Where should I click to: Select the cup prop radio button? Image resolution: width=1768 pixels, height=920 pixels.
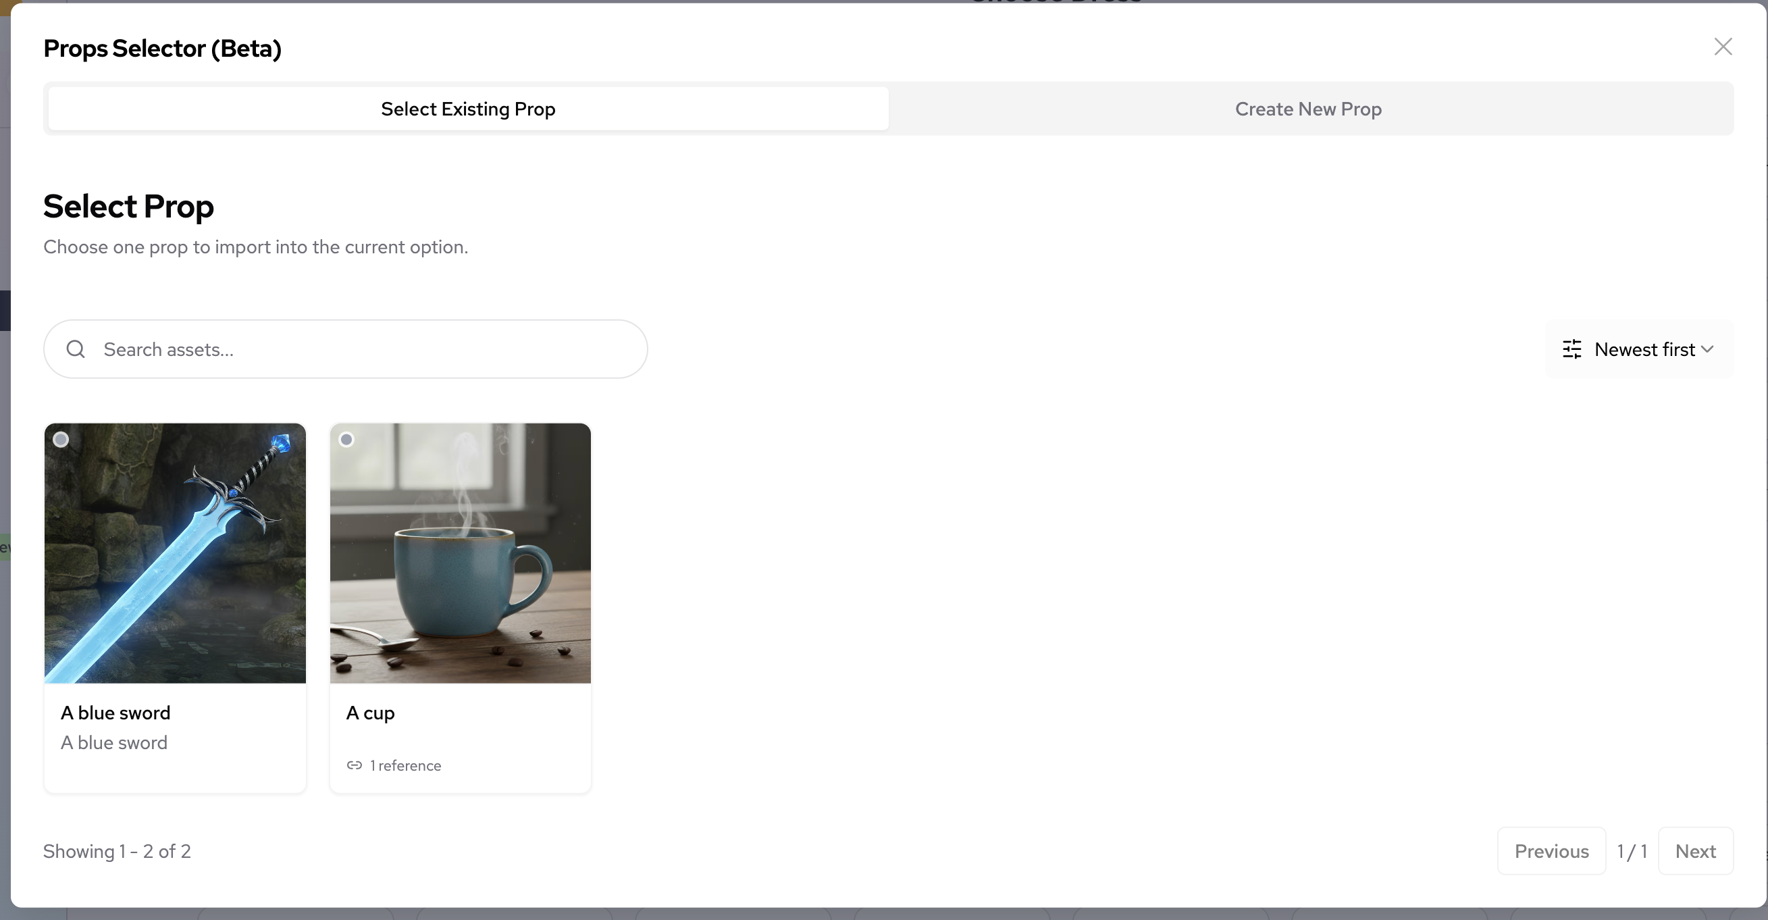pyautogui.click(x=346, y=440)
